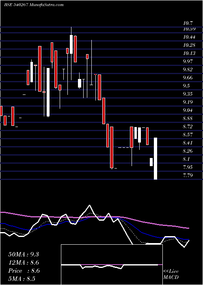Click the 50MA : 9.3 readout
The width and height of the screenshot is (203, 285).
coord(24,254)
